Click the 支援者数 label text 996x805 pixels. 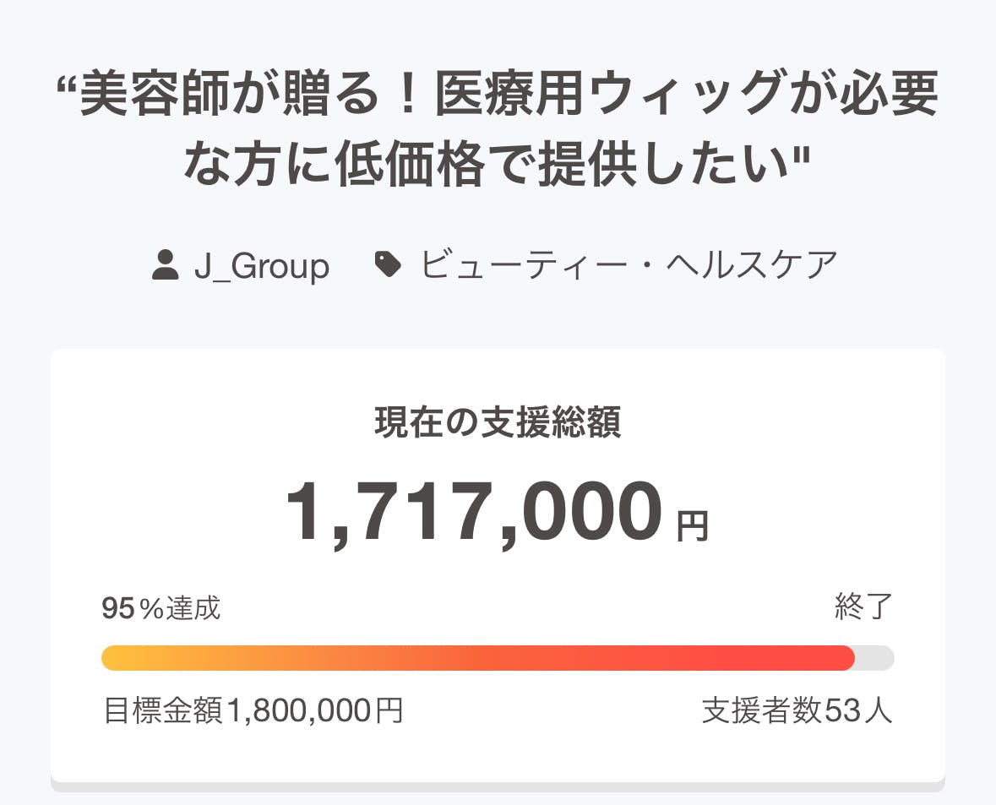(x=761, y=711)
